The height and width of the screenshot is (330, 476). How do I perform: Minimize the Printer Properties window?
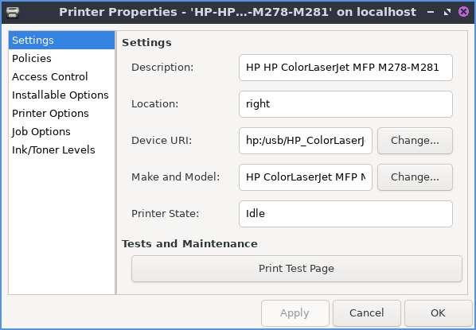click(x=431, y=12)
